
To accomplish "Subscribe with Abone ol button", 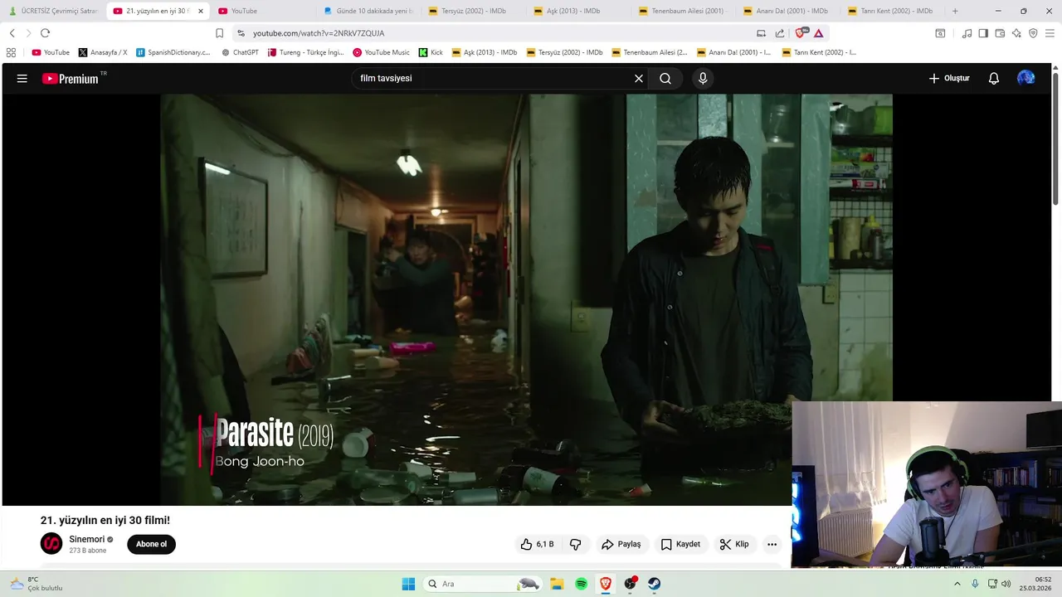I will [x=151, y=545].
